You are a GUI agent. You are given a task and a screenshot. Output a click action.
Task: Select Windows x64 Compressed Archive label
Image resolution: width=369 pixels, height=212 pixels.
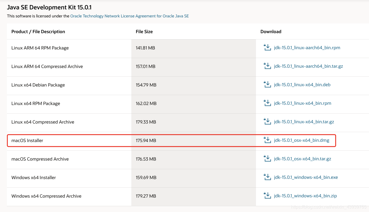[x=46, y=196]
